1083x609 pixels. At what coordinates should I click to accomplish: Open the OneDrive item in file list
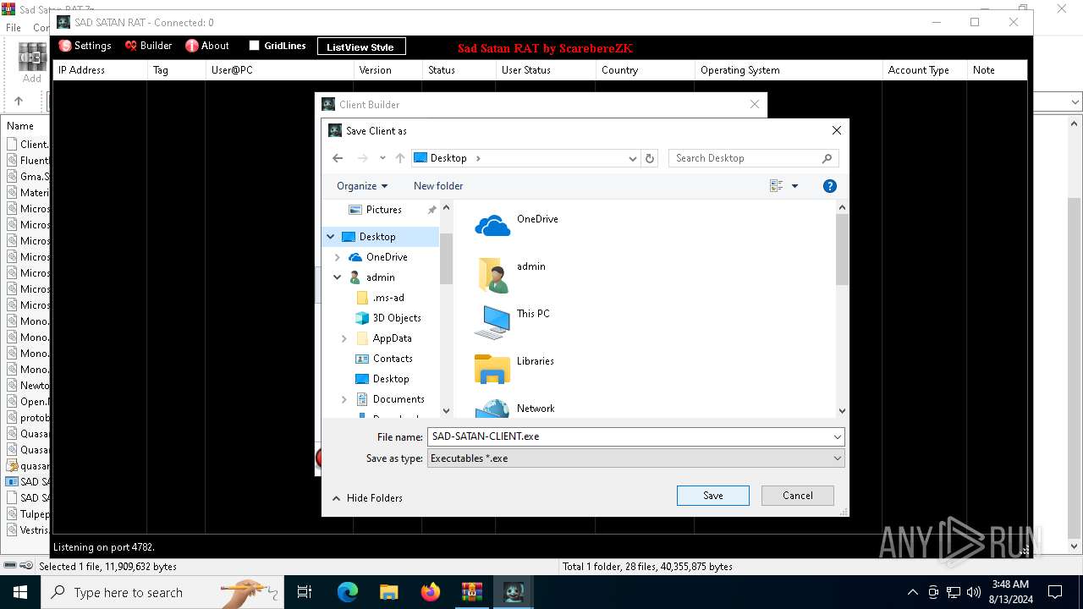tap(516, 225)
